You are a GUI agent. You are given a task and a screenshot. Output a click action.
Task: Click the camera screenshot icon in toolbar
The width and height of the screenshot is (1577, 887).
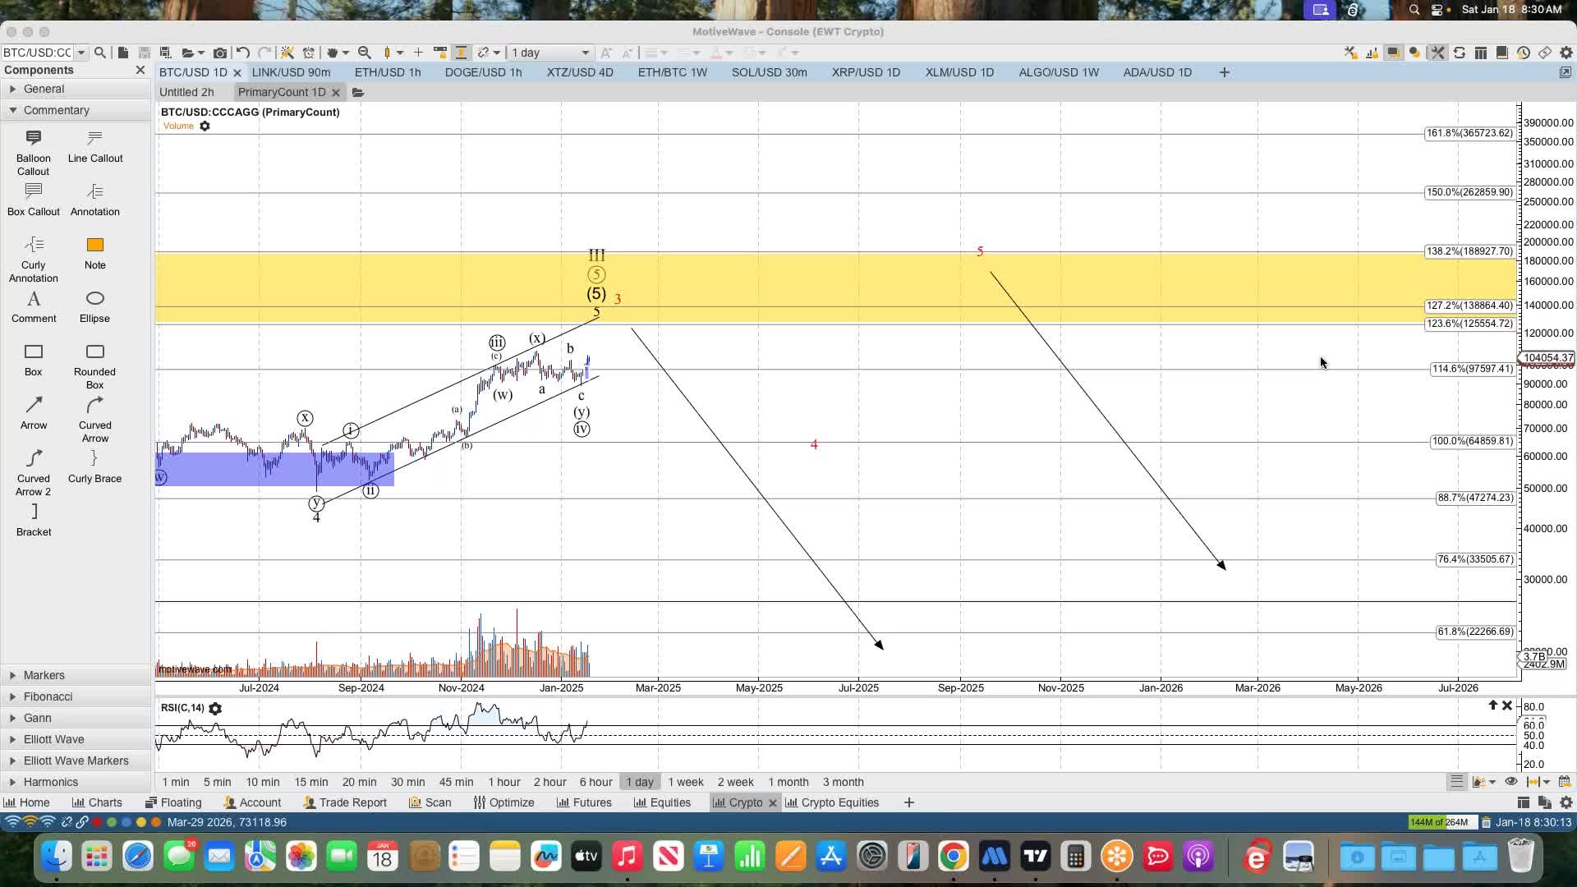[219, 53]
